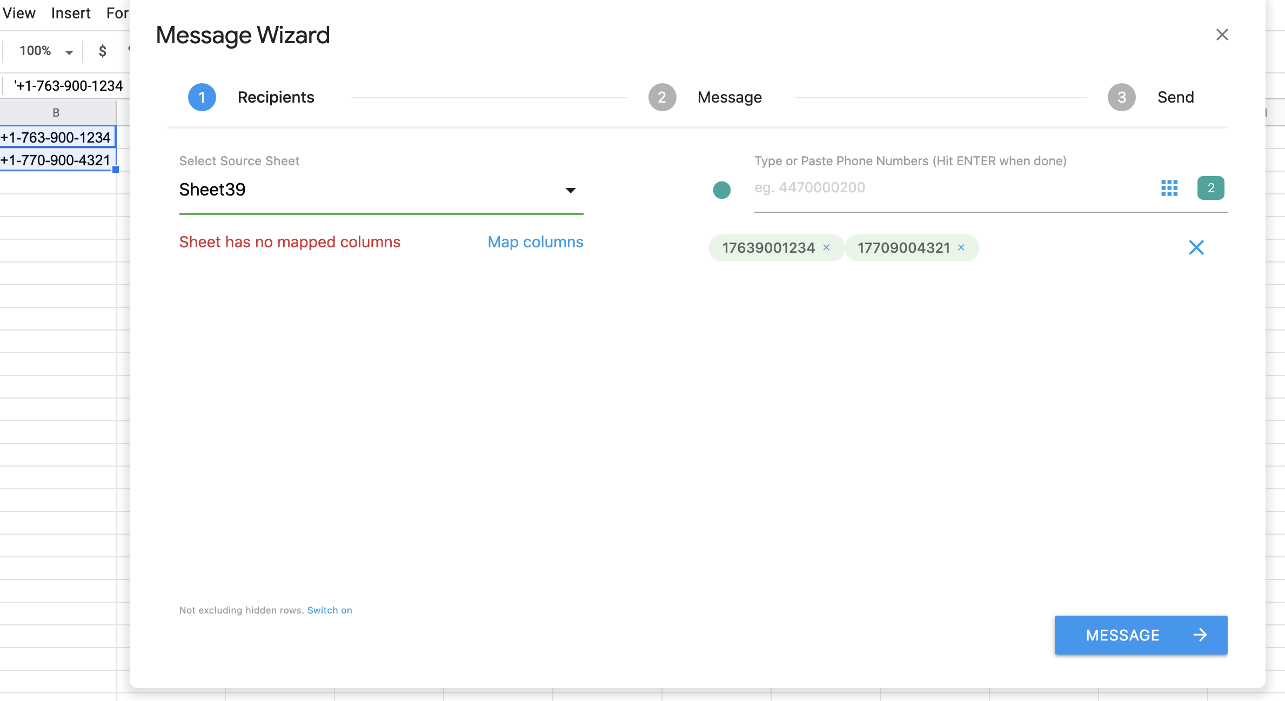
Task: Remove the 17639001234 phone chip
Action: [826, 248]
